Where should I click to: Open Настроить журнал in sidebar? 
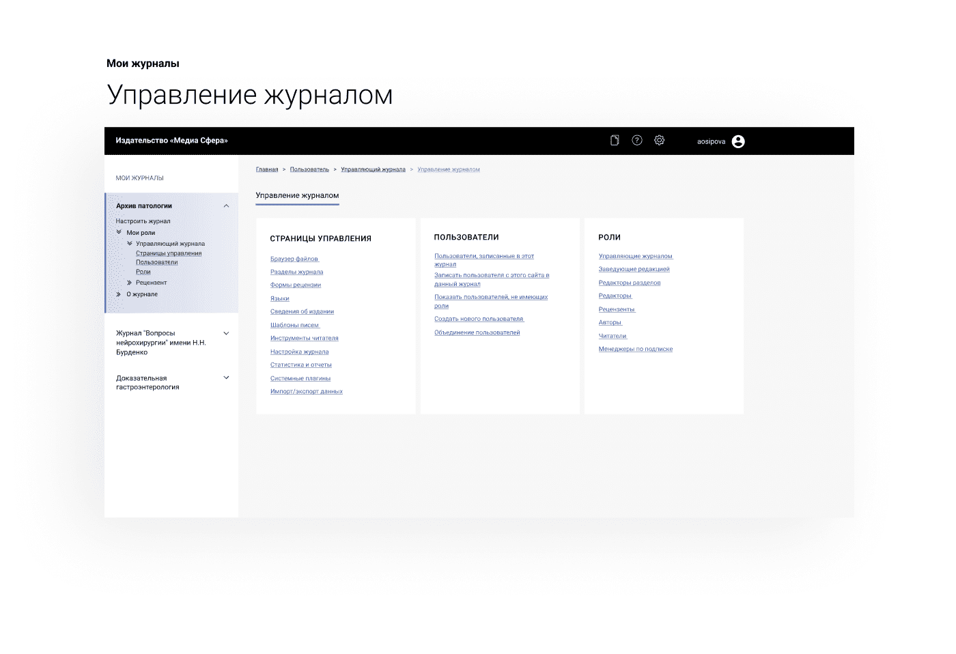[143, 221]
